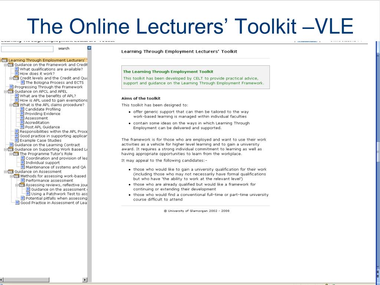Collapse 'Guidance on the Framework and Credit' node
Screen dimensions: 380x285
tap(5, 65)
